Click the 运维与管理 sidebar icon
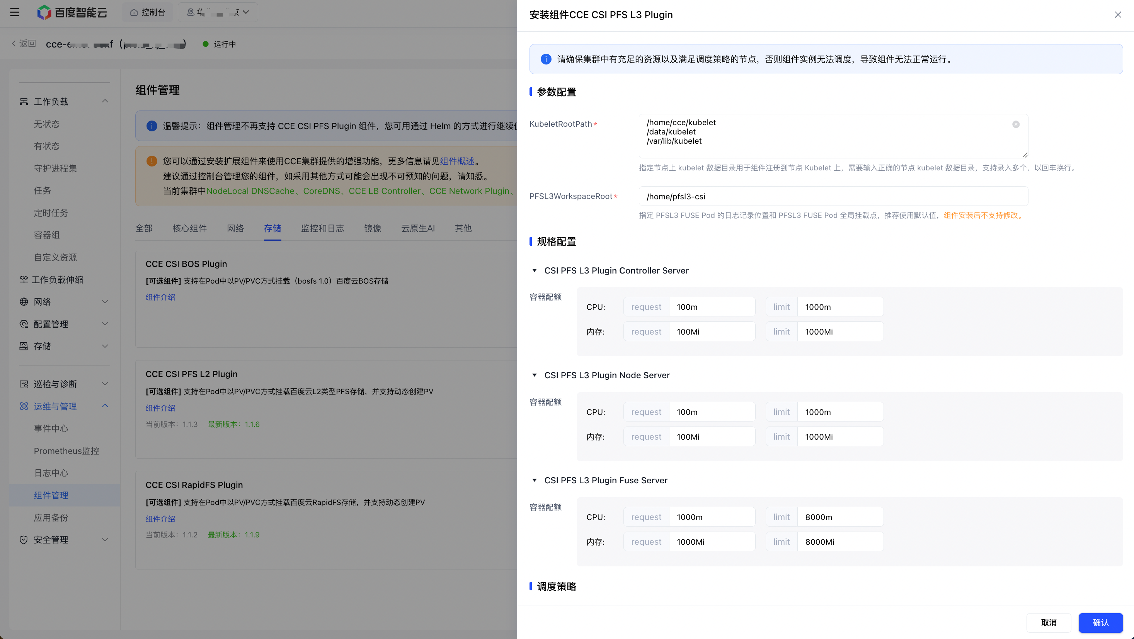 click(24, 406)
